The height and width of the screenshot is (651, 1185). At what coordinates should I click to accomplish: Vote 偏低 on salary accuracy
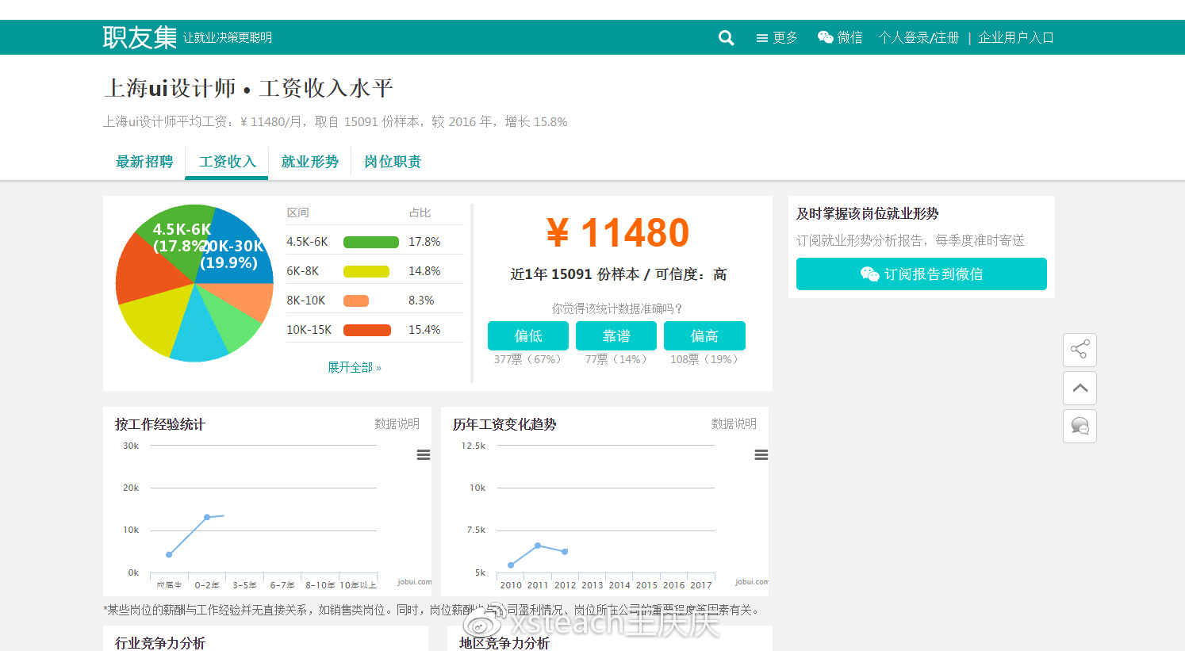(528, 335)
